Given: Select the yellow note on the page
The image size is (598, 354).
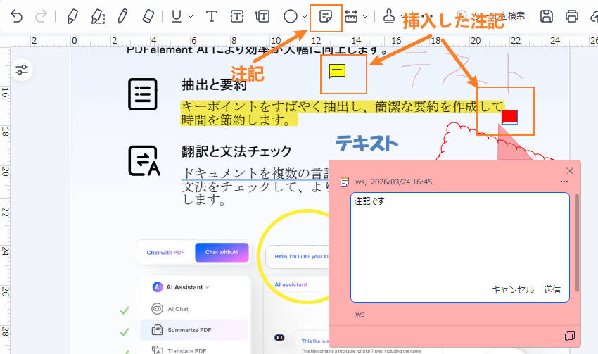Looking at the screenshot, I should coord(337,71).
